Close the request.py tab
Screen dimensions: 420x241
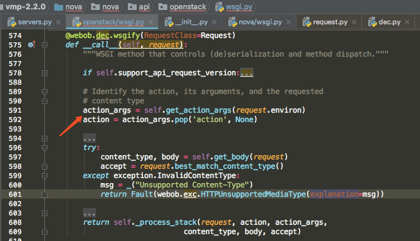pyautogui.click(x=354, y=22)
